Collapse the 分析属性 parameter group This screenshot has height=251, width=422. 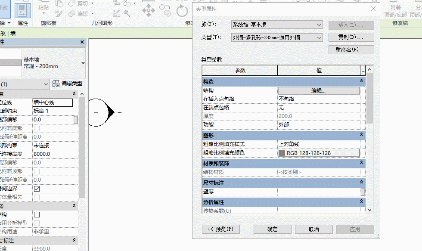tap(361, 201)
